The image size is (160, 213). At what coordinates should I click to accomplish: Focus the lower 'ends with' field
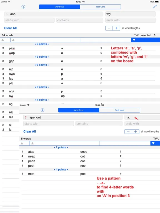click(x=142, y=124)
